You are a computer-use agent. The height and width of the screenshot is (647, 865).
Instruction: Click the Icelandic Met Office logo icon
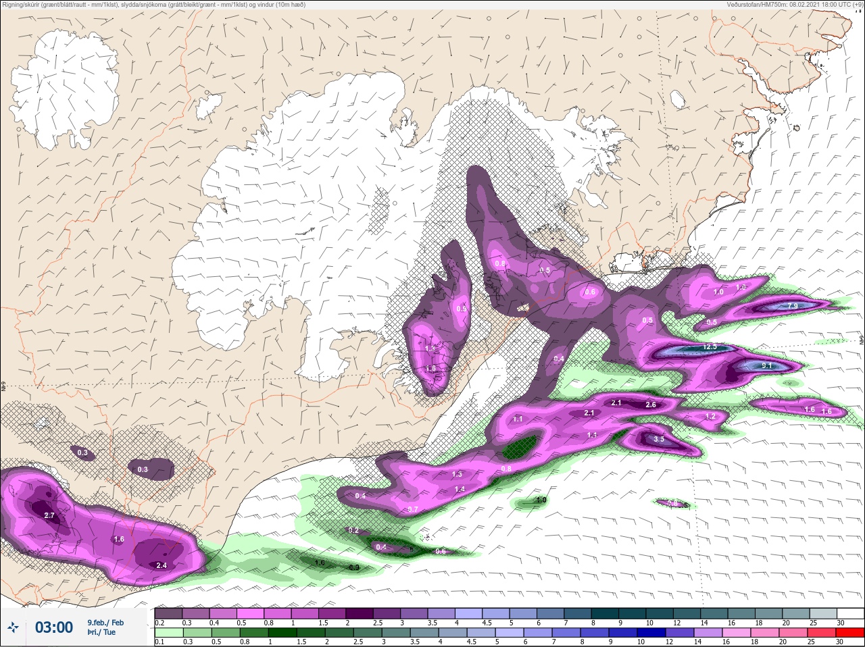click(x=13, y=627)
